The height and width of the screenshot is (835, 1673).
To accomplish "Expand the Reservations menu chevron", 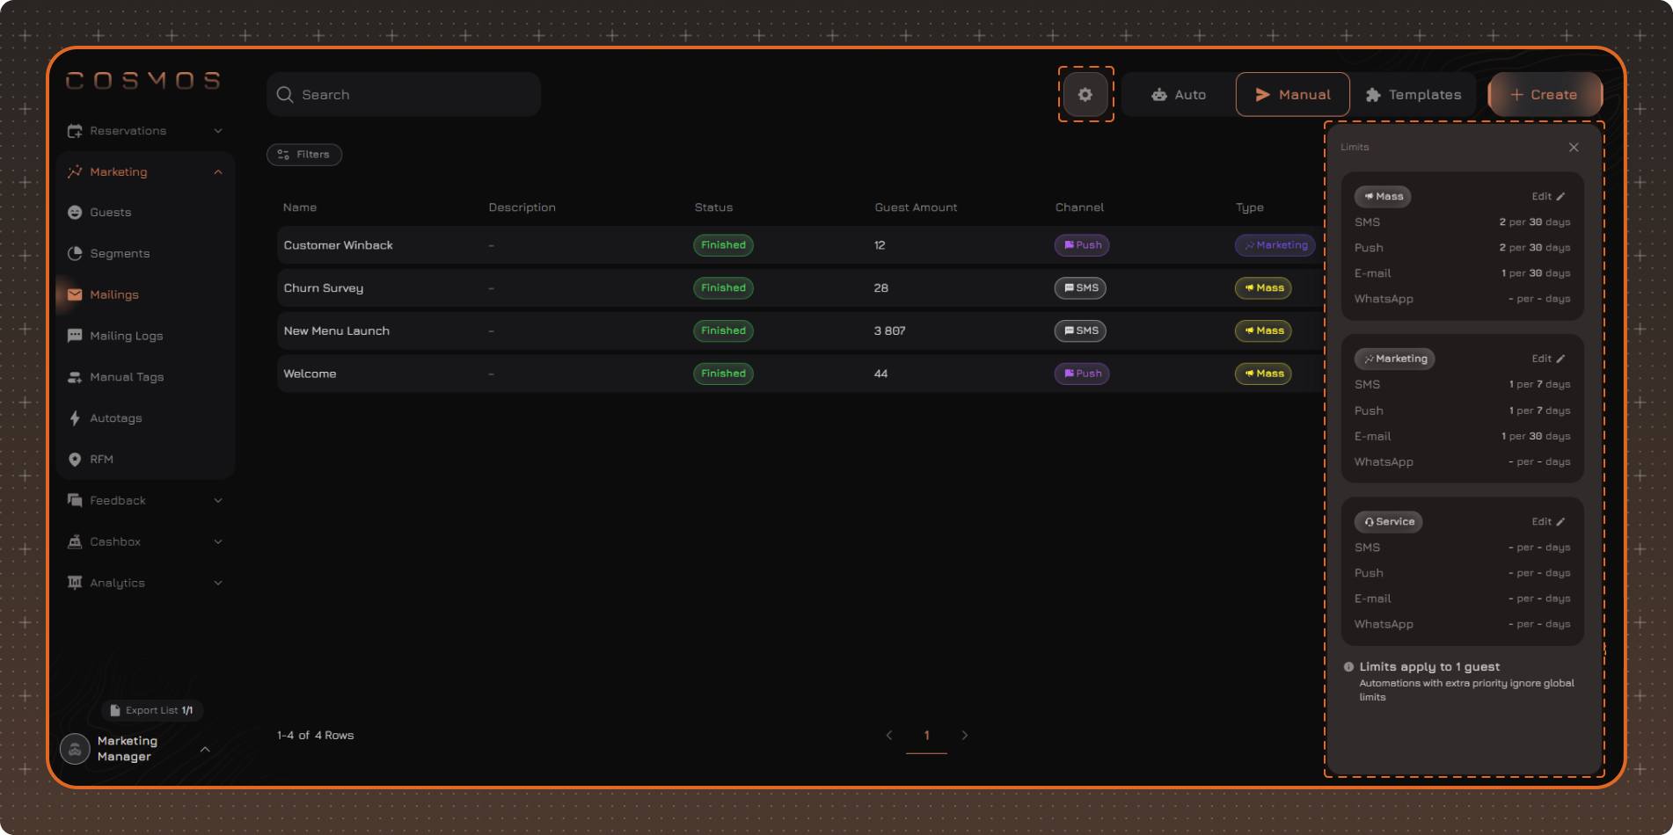I will [218, 130].
